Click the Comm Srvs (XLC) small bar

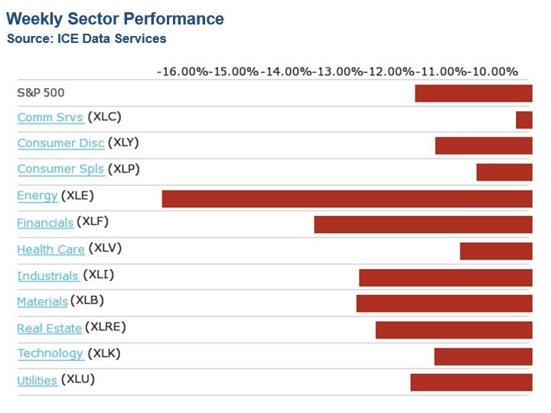click(523, 120)
